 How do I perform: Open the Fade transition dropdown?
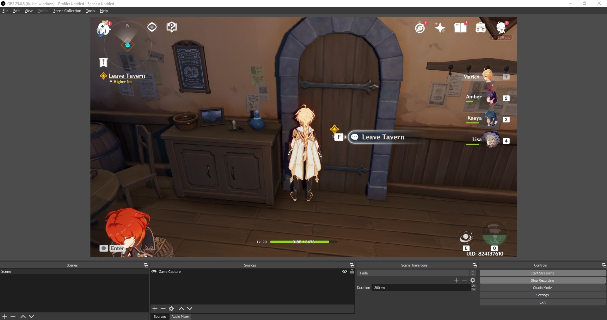tap(416, 273)
